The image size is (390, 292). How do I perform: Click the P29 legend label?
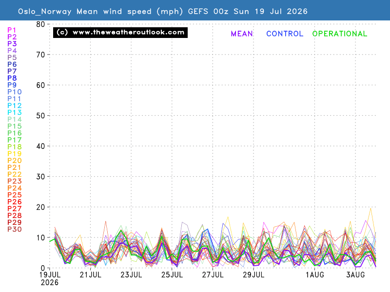coord(15,222)
